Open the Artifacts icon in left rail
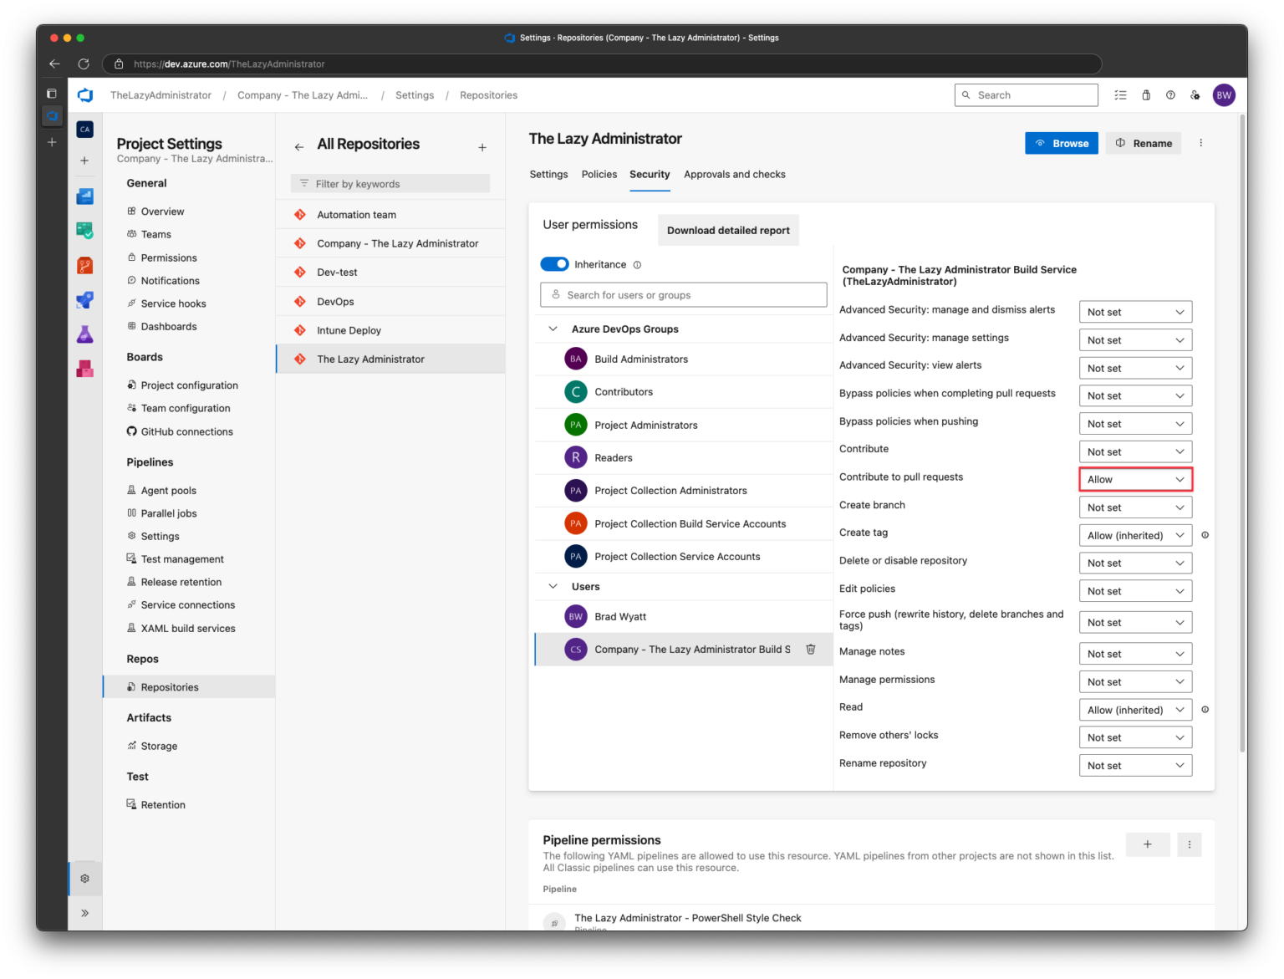 (85, 369)
